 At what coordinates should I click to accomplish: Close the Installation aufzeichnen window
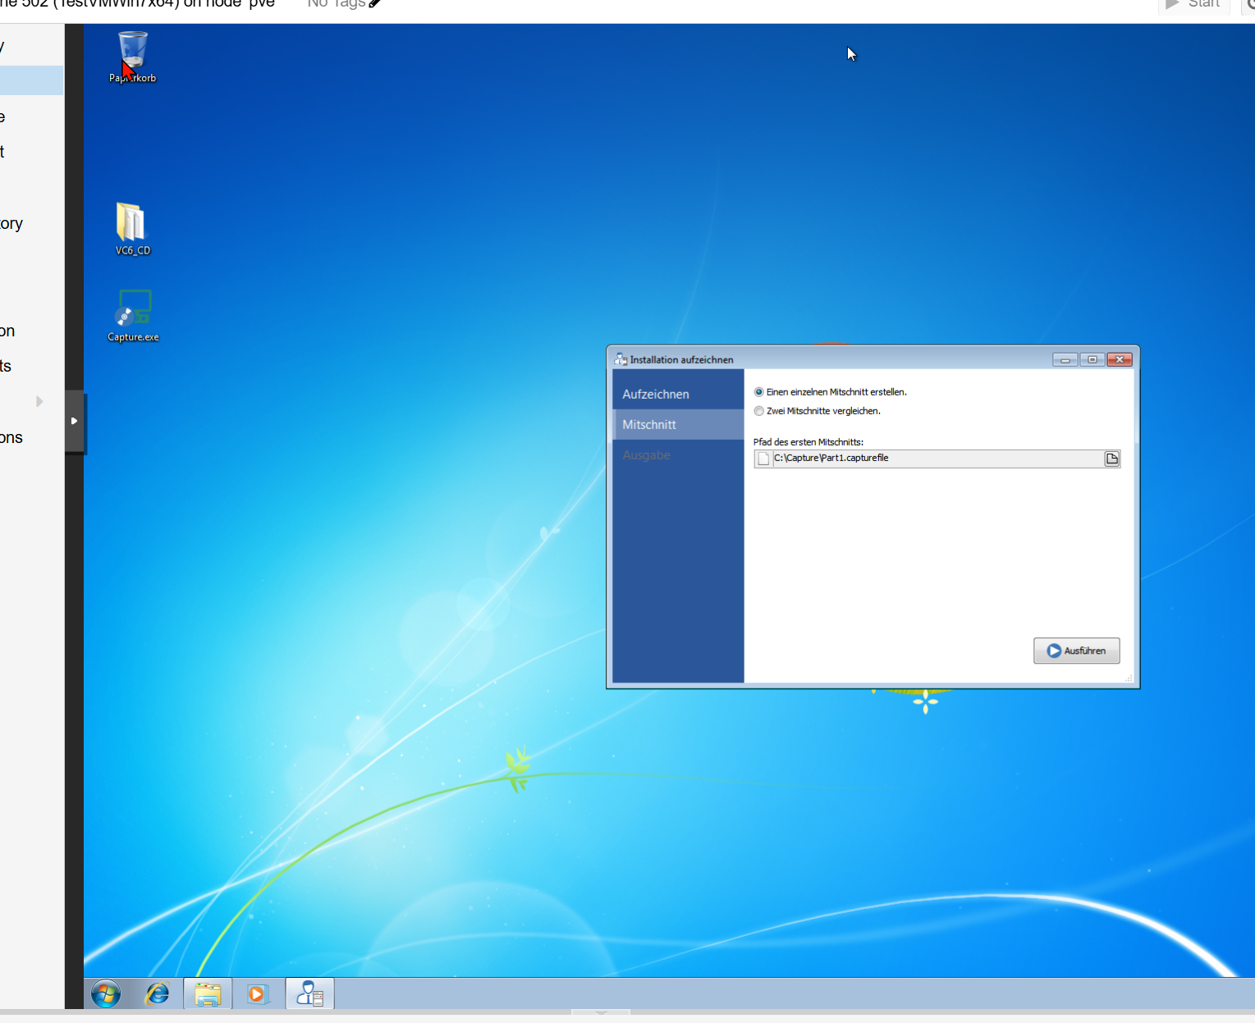[x=1120, y=359]
